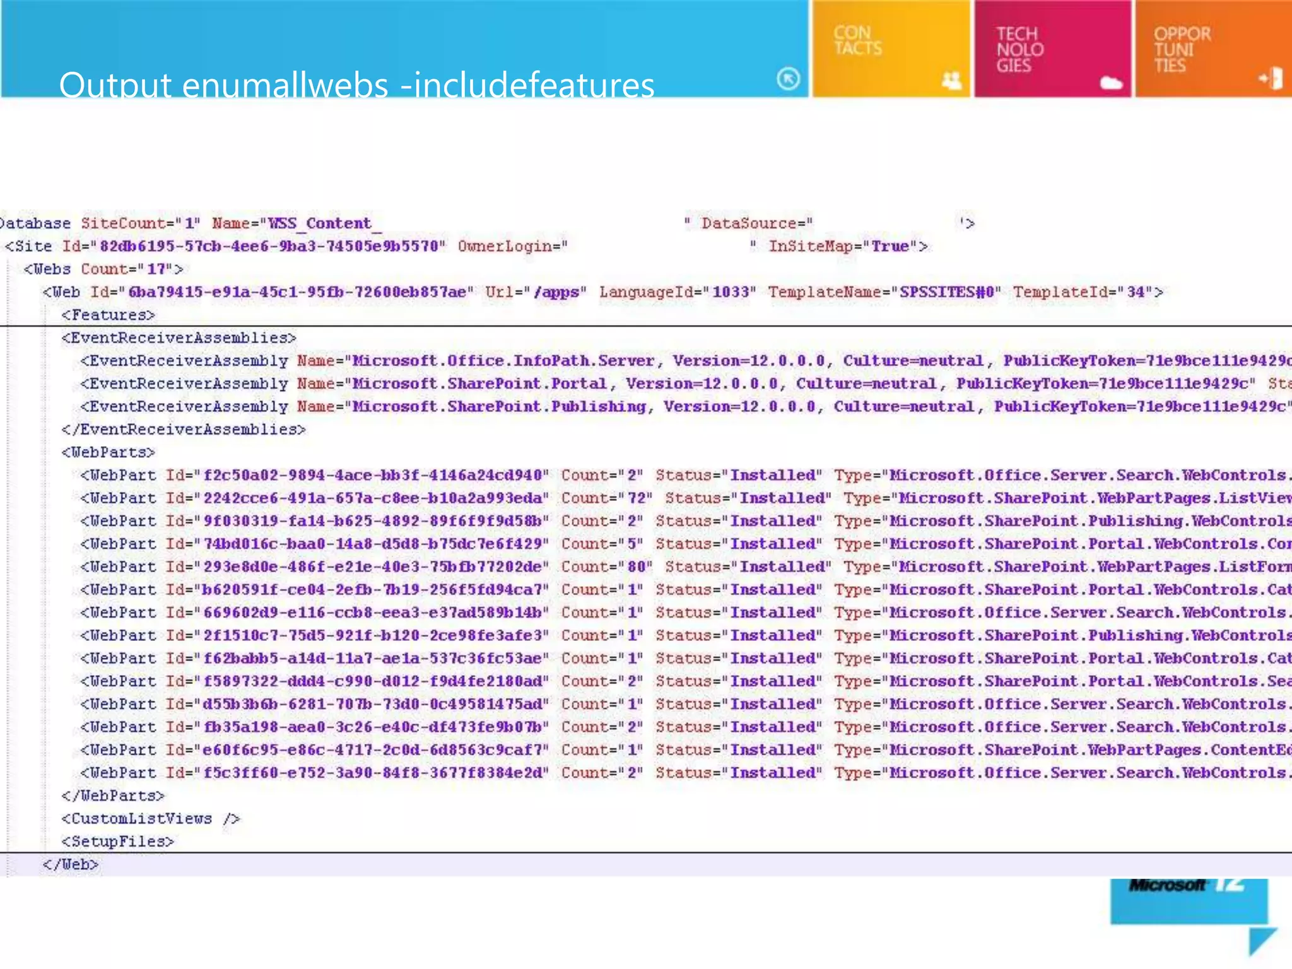
Task: Click the <Webs Count="17"> node
Action: pos(103,269)
